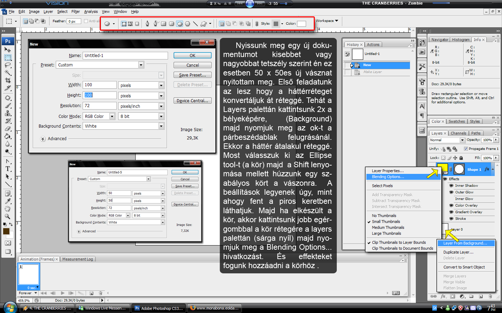Expand the Advanced section in New dialog
Image resolution: width=502 pixels, height=313 pixels.
coord(43,139)
